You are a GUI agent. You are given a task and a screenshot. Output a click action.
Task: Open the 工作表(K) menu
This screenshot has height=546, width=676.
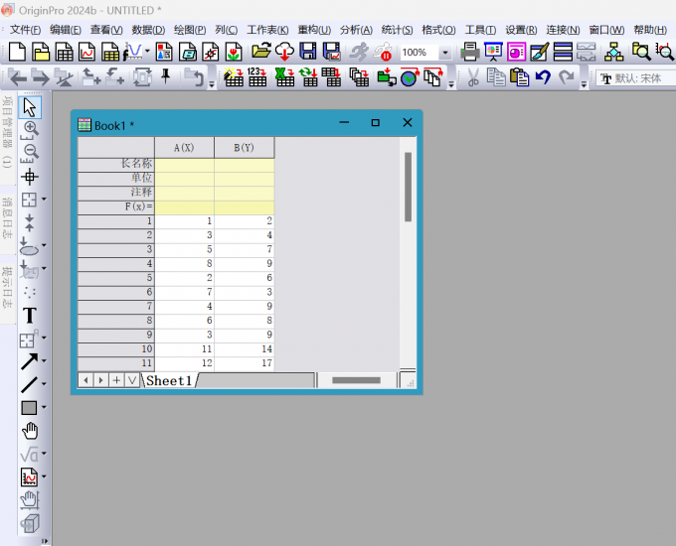coord(267,30)
